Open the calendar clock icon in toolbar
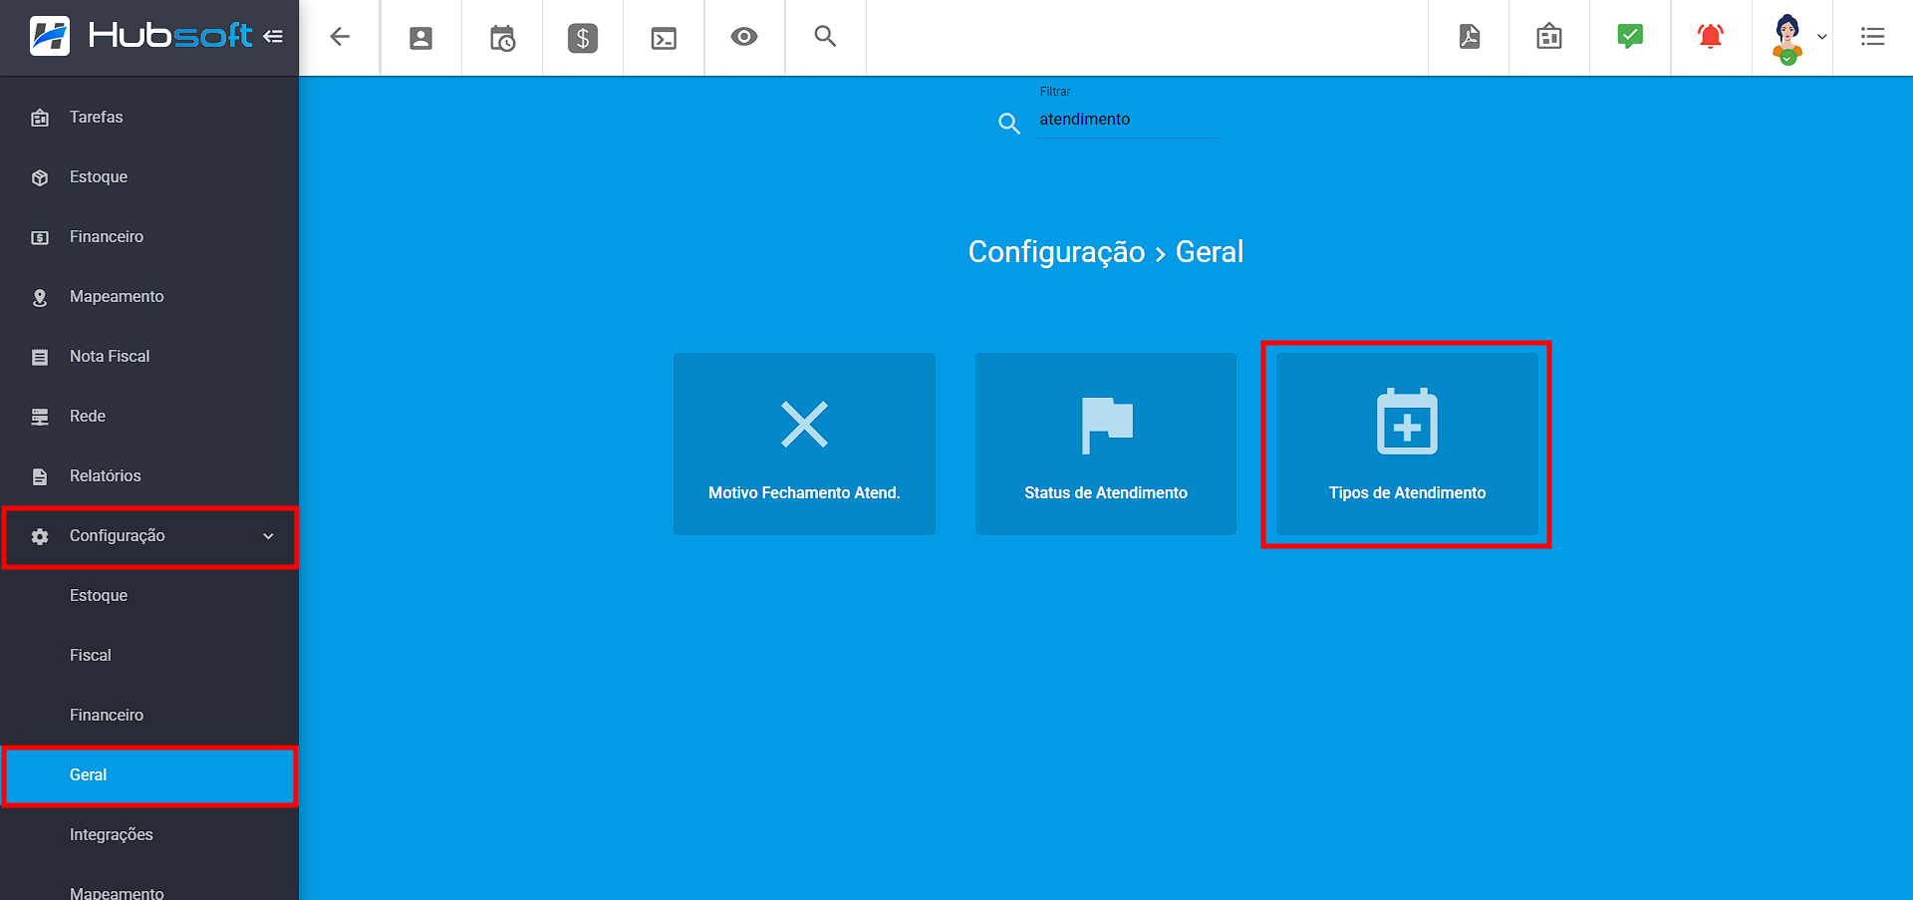Image resolution: width=1913 pixels, height=900 pixels. (x=502, y=38)
